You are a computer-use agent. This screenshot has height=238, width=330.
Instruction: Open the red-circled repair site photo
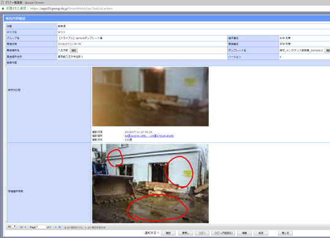click(x=150, y=183)
